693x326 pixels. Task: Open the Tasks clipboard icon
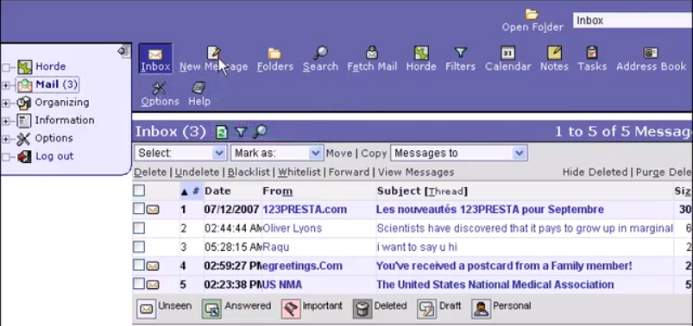[x=592, y=53]
